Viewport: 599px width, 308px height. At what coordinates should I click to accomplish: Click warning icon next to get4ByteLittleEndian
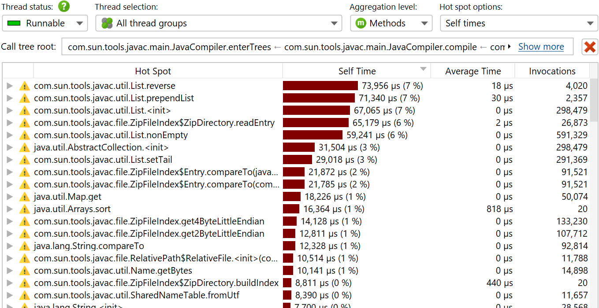25,221
